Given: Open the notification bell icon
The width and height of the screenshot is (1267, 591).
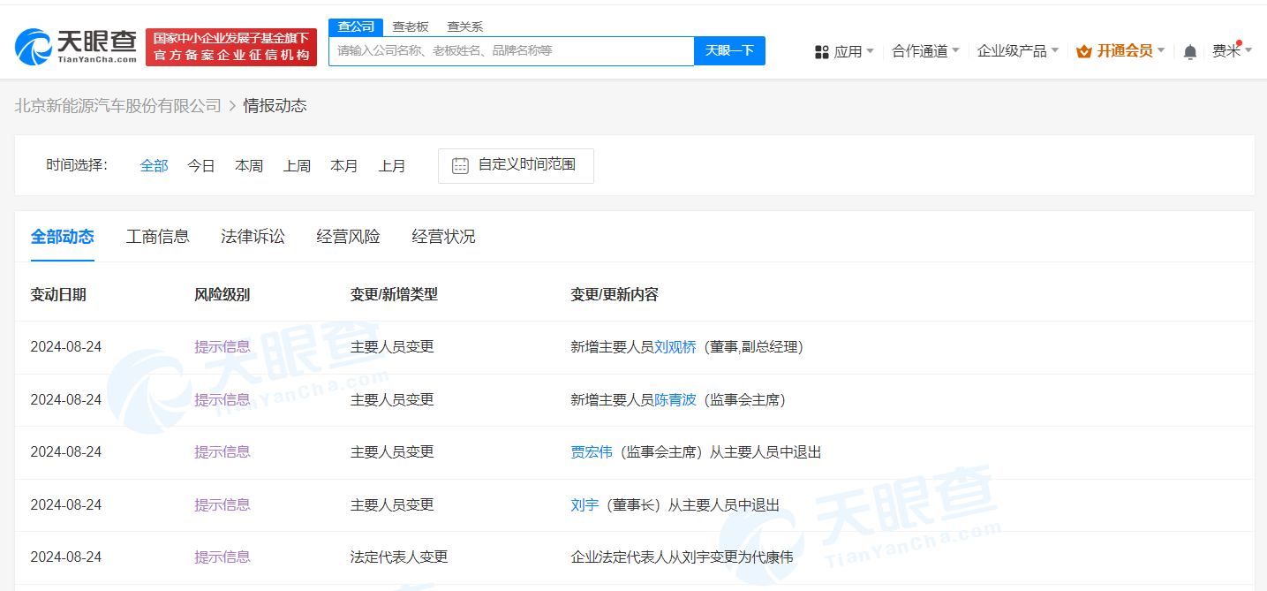Looking at the screenshot, I should pos(1189,50).
